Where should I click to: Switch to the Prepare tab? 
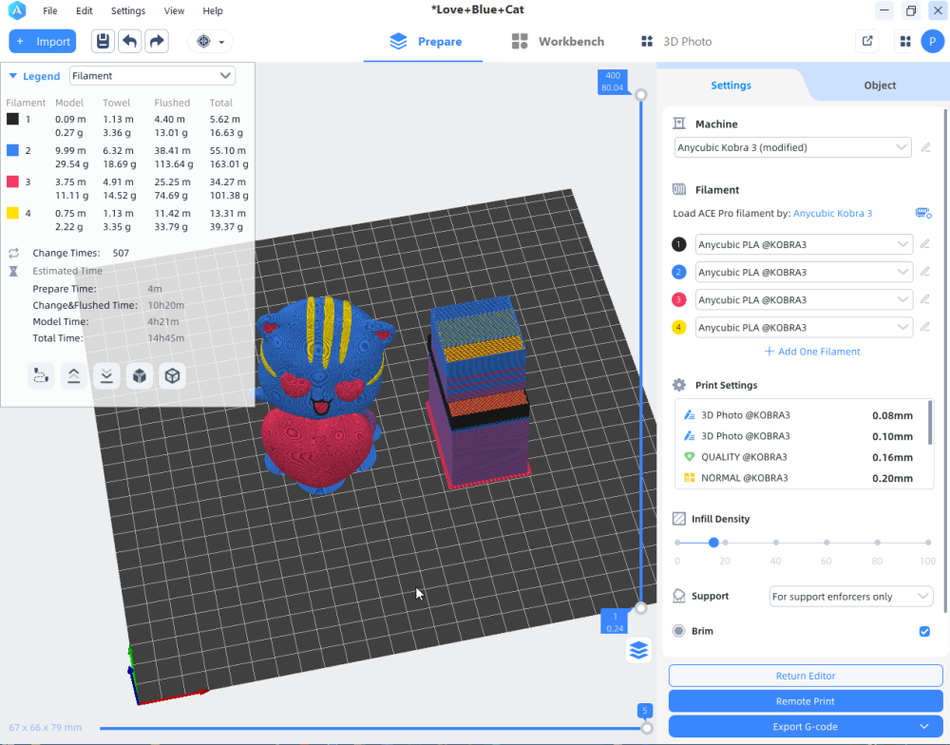tap(426, 41)
